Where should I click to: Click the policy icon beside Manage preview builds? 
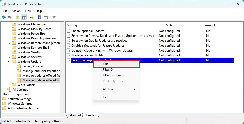pyautogui.click(x=69, y=55)
